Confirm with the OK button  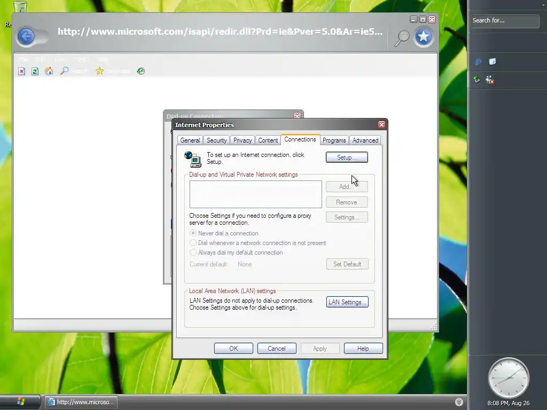pos(233,348)
